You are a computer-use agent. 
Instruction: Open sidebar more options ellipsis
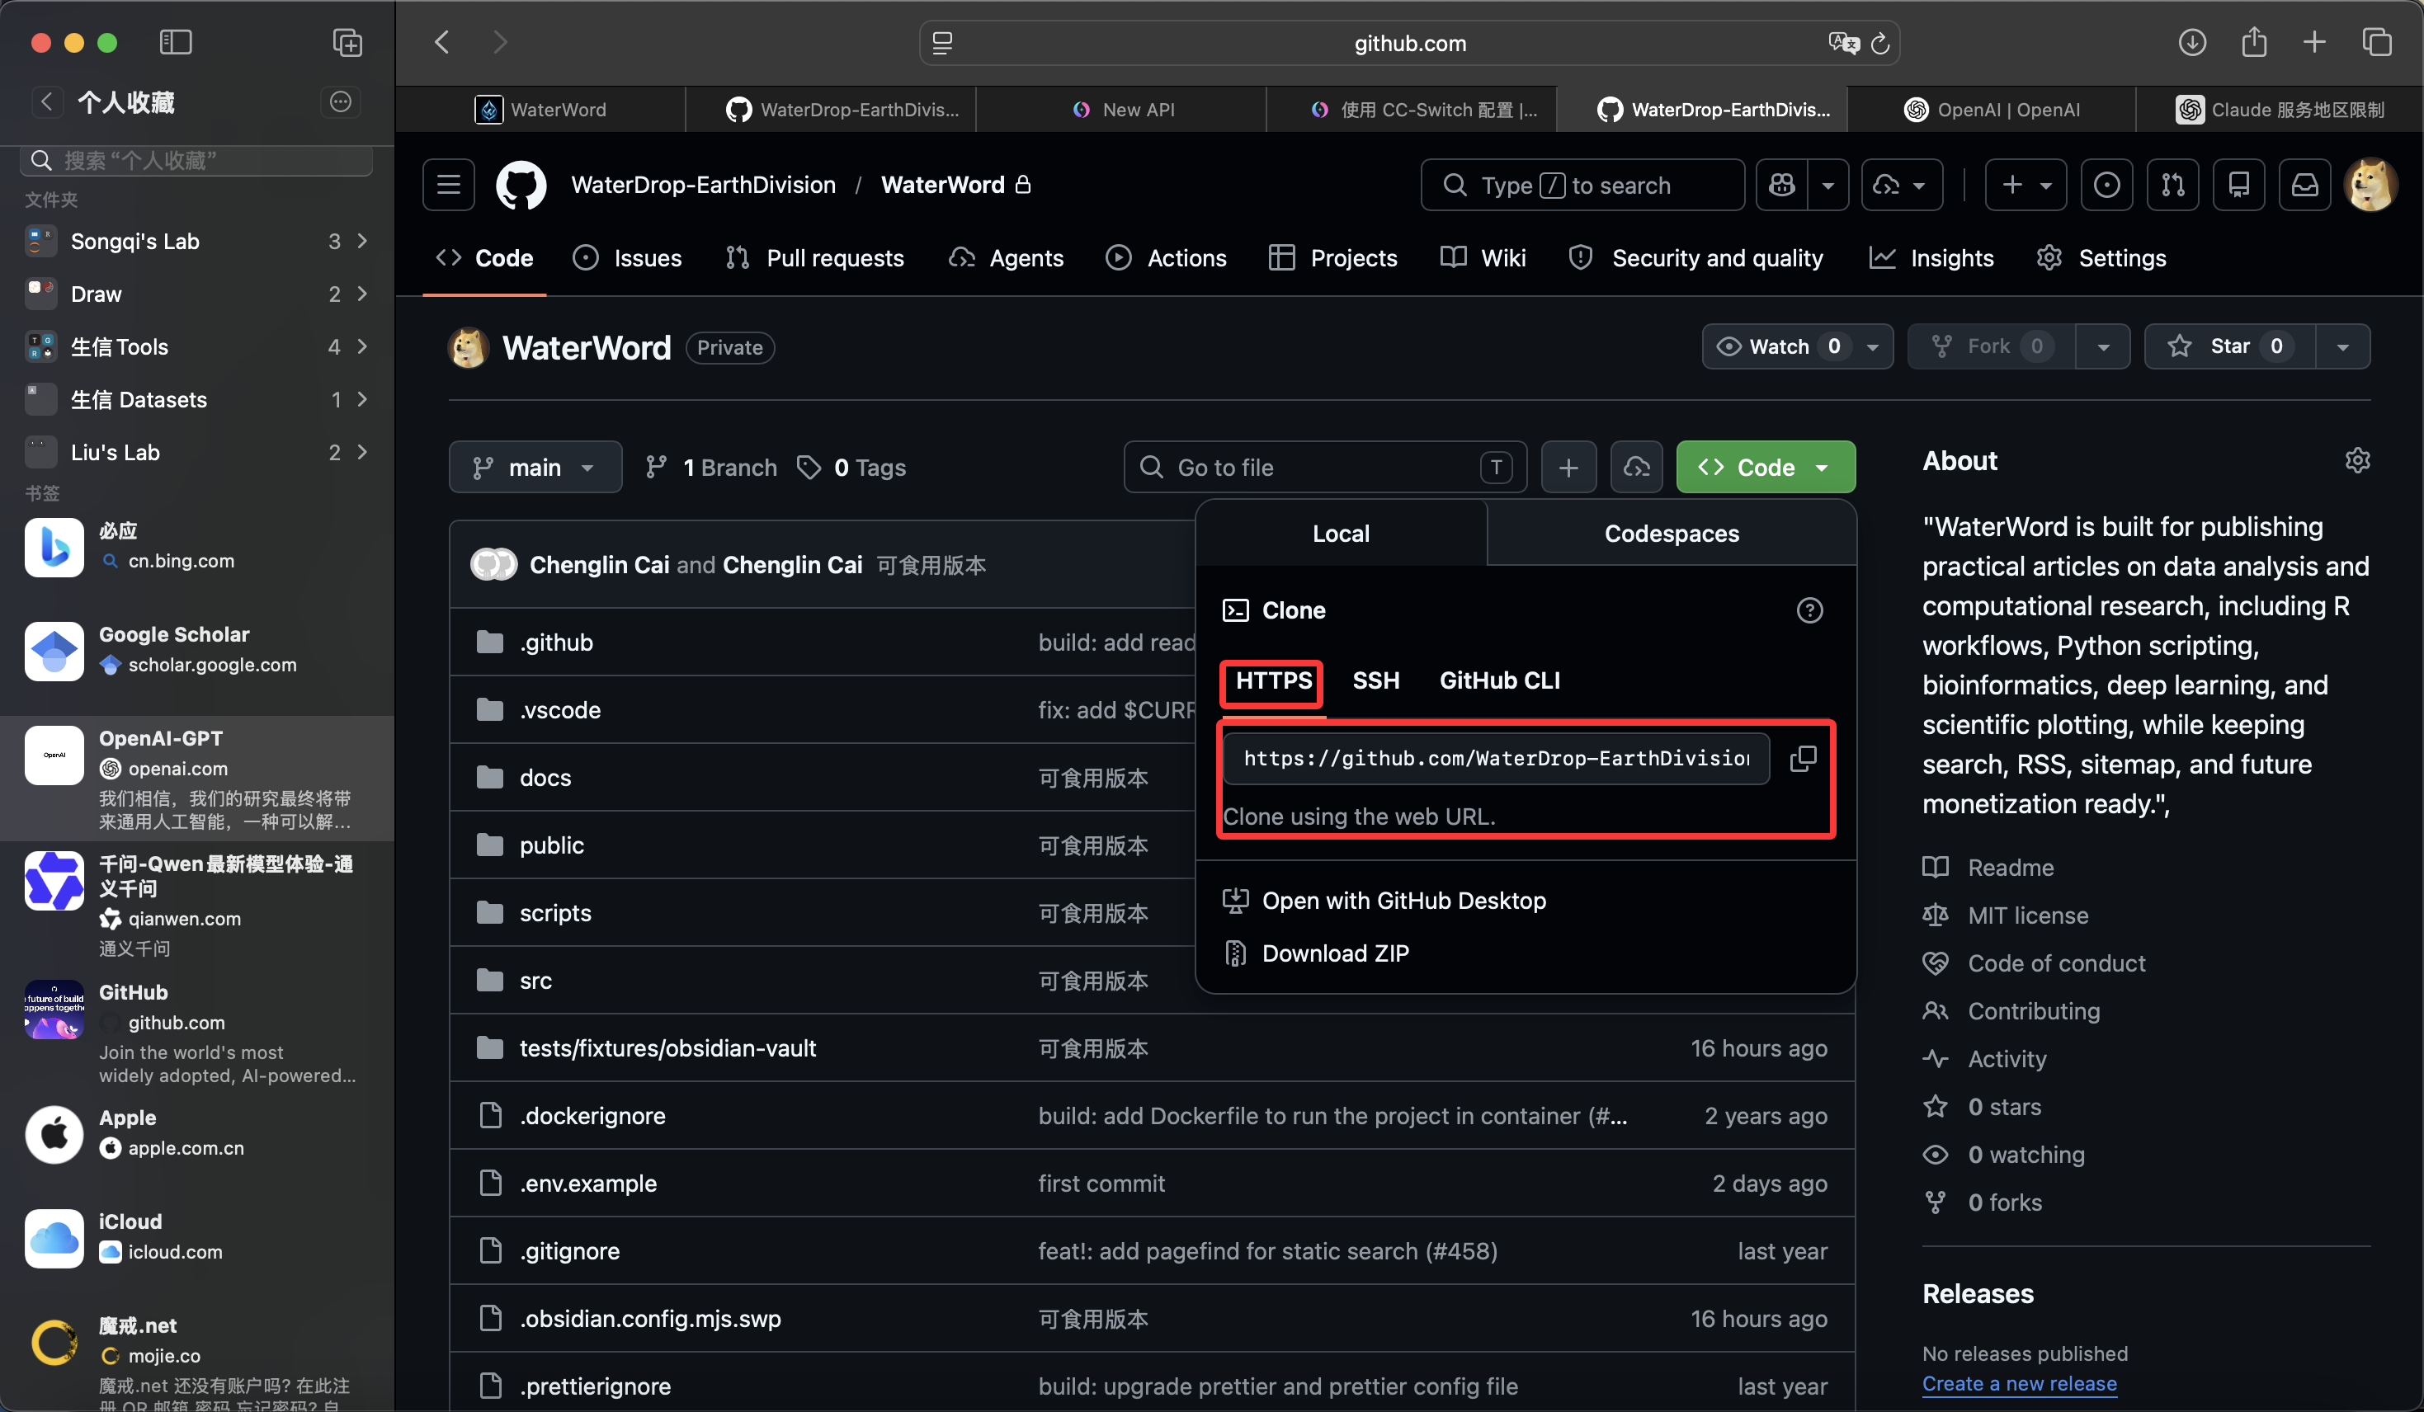click(x=341, y=102)
